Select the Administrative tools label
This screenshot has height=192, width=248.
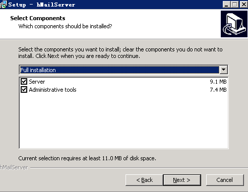click(x=52, y=90)
